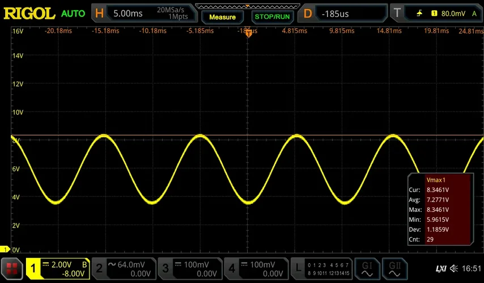This screenshot has width=484, height=283.
Task: Click the waveform memory position bar
Action: [x=248, y=6]
